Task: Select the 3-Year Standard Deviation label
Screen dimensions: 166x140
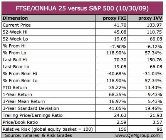Action: pos(31,108)
